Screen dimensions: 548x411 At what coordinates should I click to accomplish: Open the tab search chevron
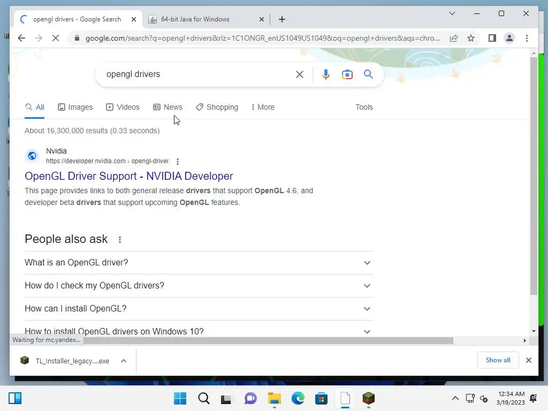click(452, 13)
